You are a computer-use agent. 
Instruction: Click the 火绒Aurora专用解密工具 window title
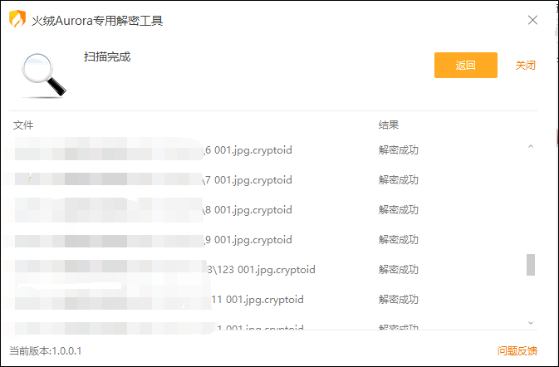97,21
